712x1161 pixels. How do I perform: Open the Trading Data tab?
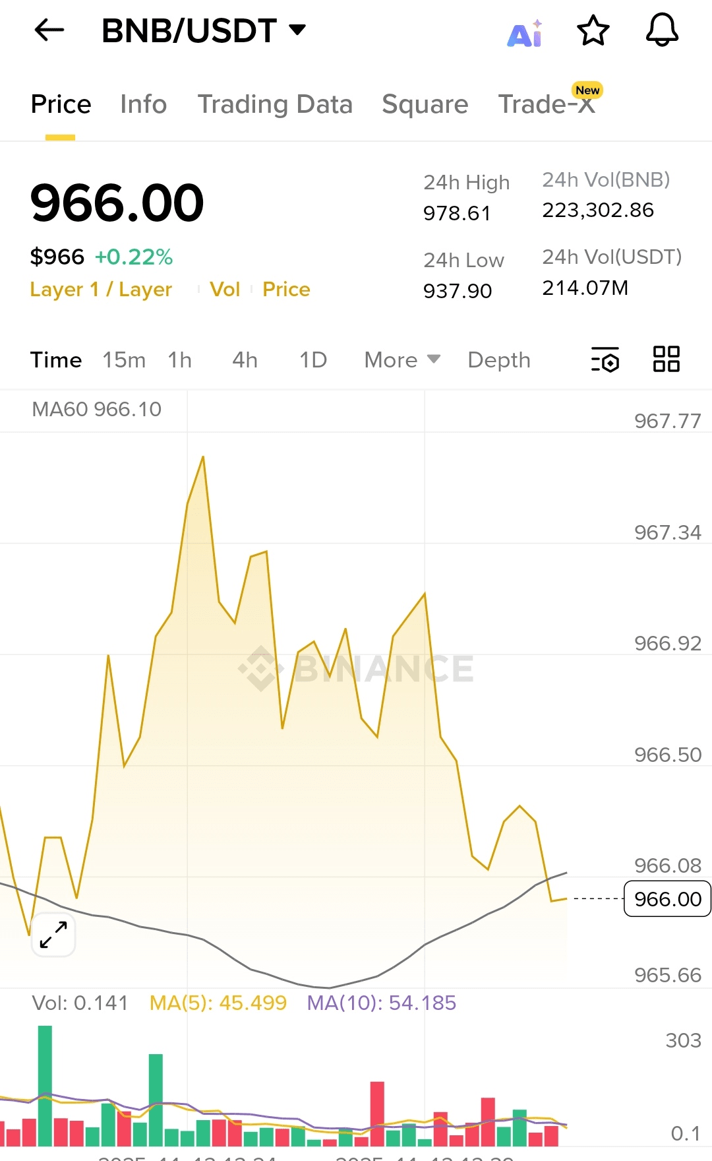pyautogui.click(x=275, y=104)
